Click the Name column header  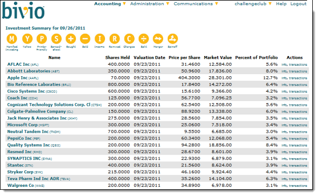[55, 58]
